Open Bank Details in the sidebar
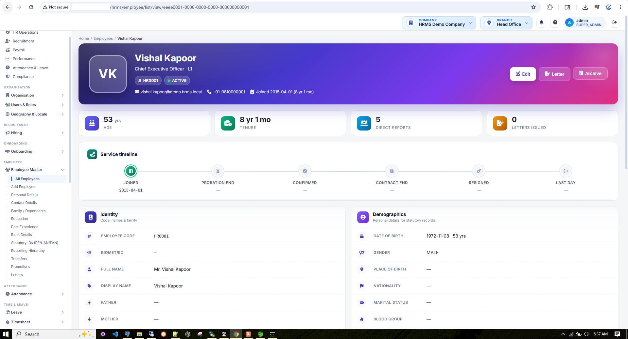 (22, 235)
